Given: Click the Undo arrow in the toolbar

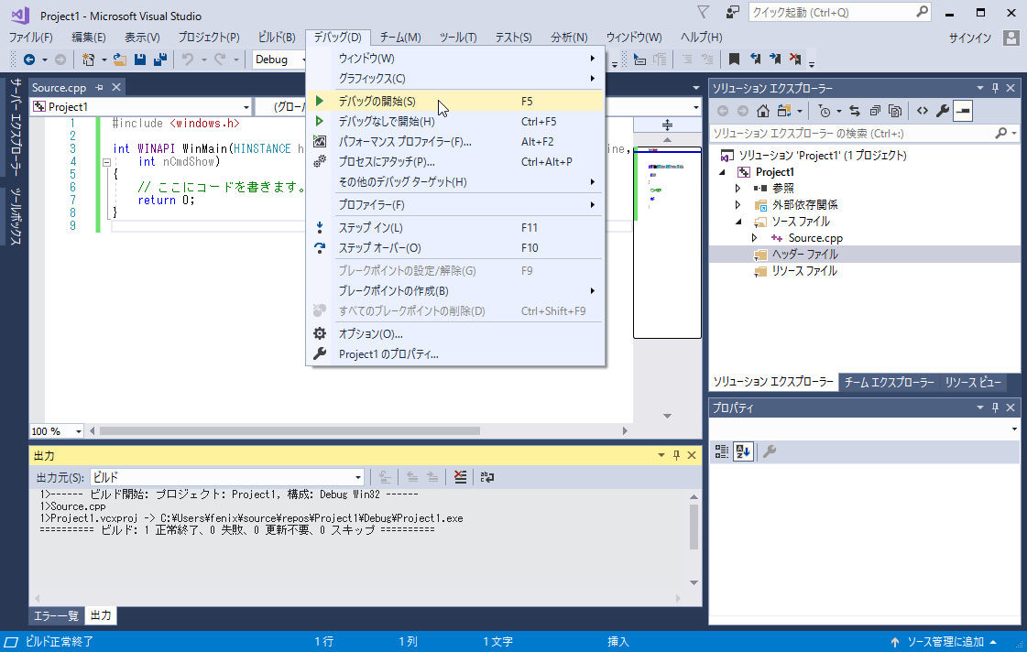Looking at the screenshot, I should 188,60.
